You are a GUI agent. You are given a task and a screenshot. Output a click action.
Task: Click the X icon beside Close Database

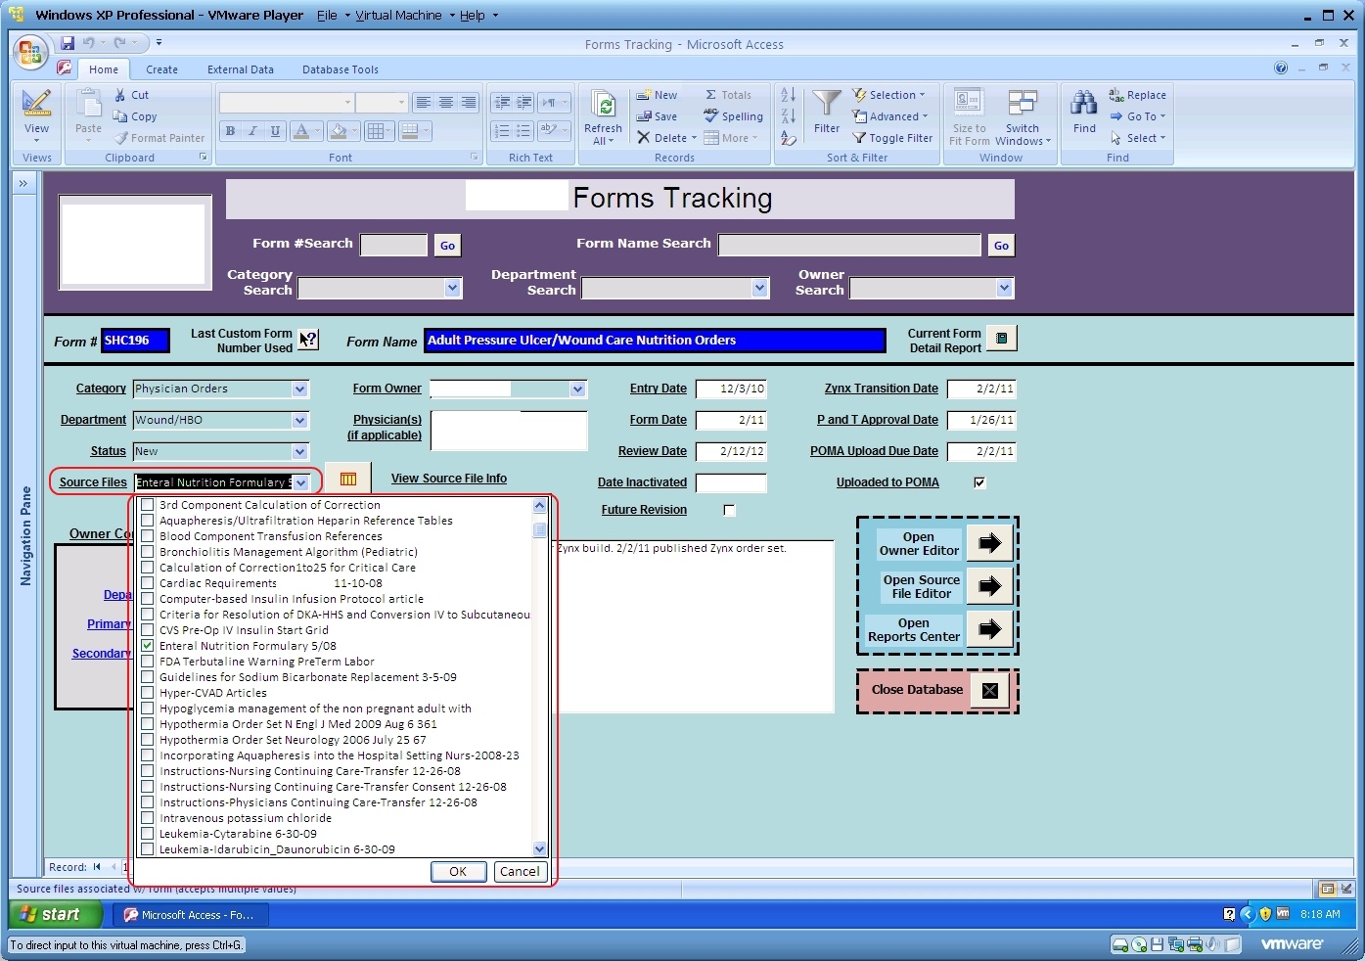(x=990, y=690)
